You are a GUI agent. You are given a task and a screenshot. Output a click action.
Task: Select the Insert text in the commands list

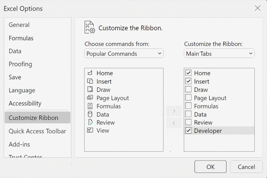(104, 81)
